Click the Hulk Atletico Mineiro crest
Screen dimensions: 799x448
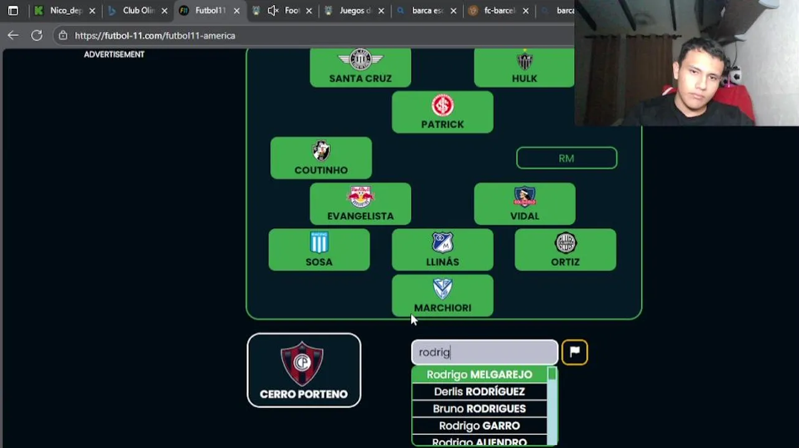click(x=525, y=60)
